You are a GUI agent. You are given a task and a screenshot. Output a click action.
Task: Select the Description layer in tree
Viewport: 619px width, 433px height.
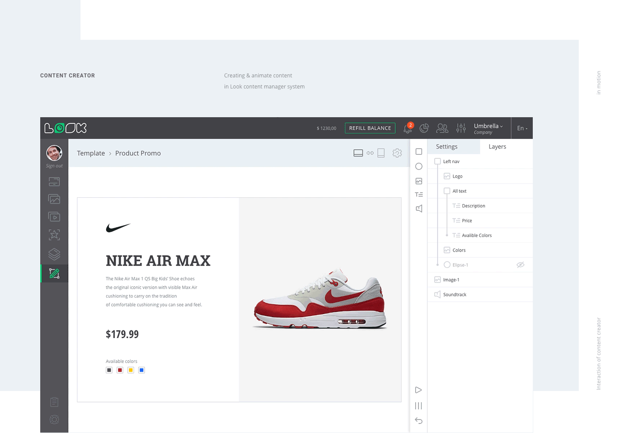473,206
